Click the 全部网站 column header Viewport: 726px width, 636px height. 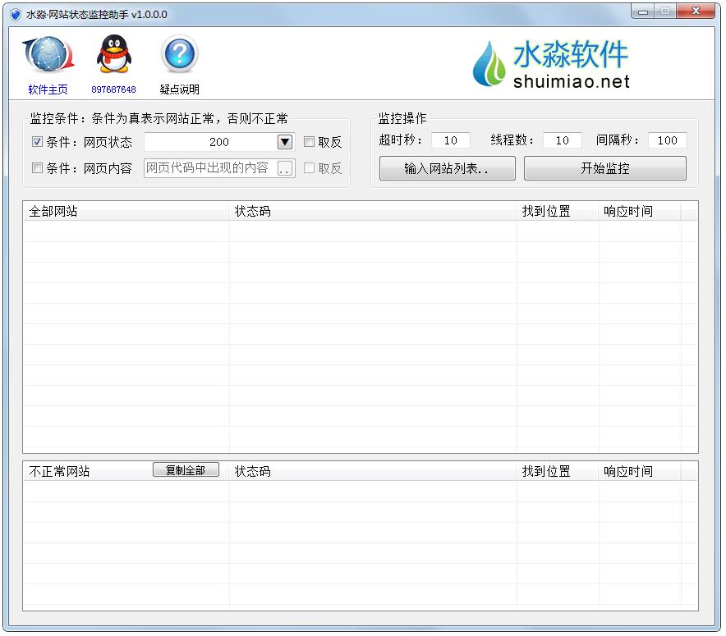[126, 212]
